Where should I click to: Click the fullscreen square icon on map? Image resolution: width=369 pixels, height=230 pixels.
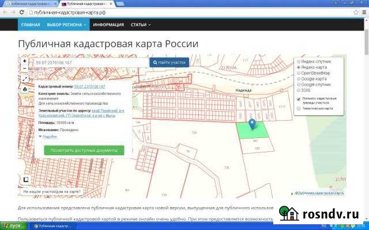tap(26, 179)
